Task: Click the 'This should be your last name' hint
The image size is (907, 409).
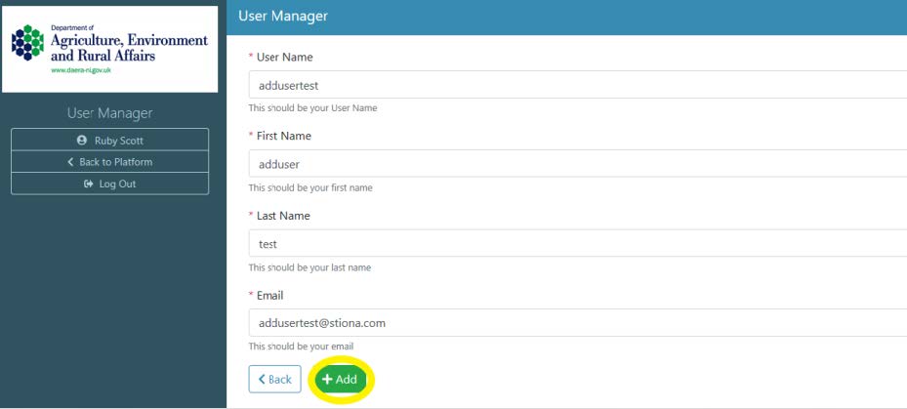Action: pos(309,267)
